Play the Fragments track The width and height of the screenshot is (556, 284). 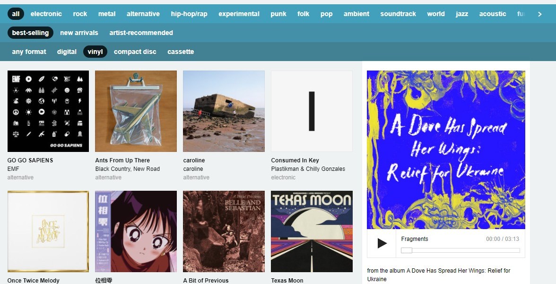(x=382, y=243)
